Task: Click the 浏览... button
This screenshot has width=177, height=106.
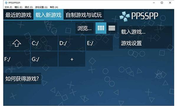Action: pyautogui.click(x=85, y=28)
